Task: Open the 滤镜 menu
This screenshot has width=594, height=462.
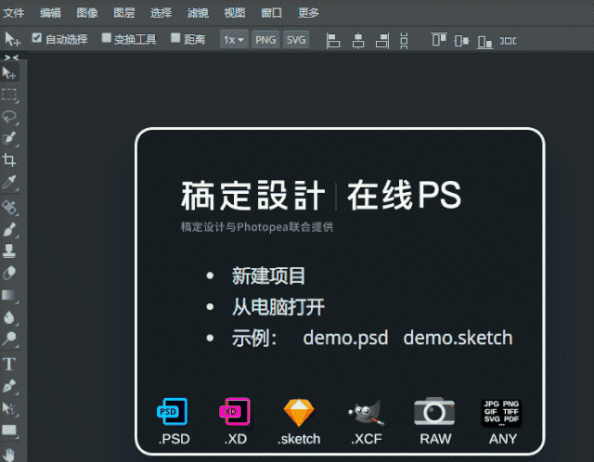Action: tap(198, 13)
